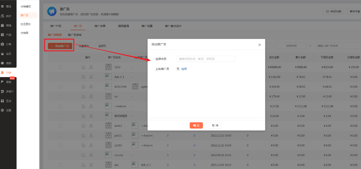Click the 确定 button in the dialog
Image resolution: width=361 pixels, height=169 pixels.
point(196,125)
